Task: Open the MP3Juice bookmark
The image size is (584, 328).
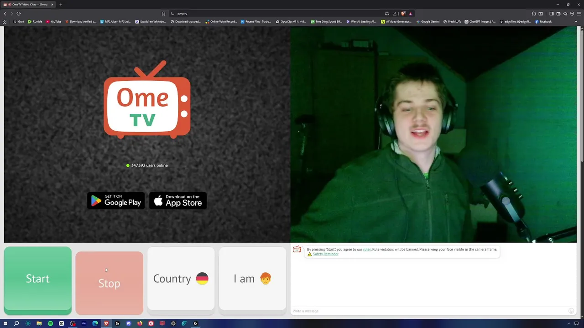Action: click(115, 21)
